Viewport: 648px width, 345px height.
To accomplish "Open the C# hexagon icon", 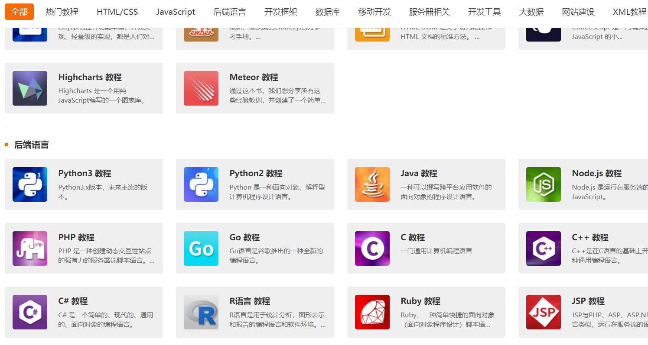I will coord(30,312).
